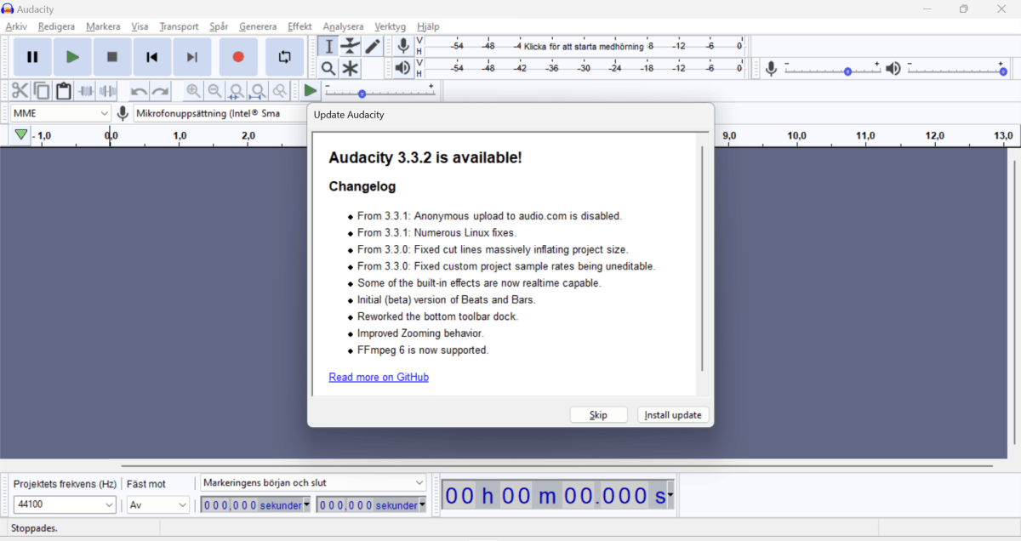Redo the last undone action
Viewport: 1021px width, 541px height.
[160, 91]
